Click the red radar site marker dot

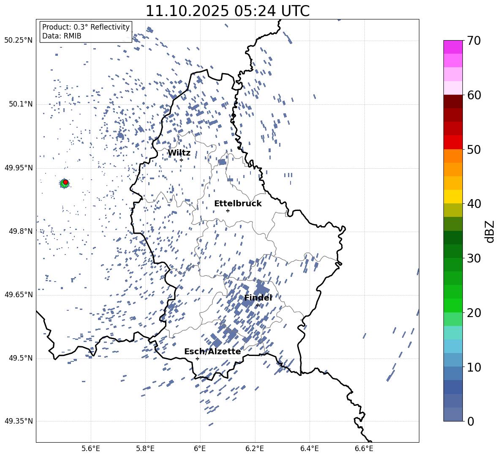pyautogui.click(x=65, y=182)
